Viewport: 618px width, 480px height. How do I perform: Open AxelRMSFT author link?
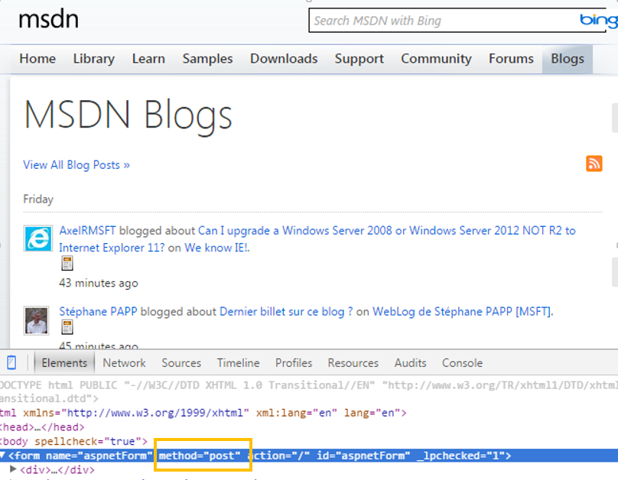click(x=87, y=230)
